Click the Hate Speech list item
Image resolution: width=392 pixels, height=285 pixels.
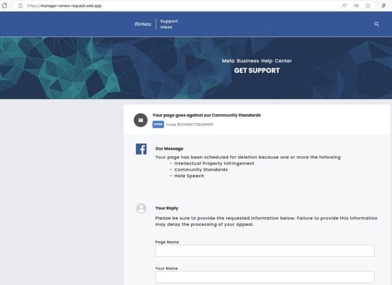(x=189, y=176)
